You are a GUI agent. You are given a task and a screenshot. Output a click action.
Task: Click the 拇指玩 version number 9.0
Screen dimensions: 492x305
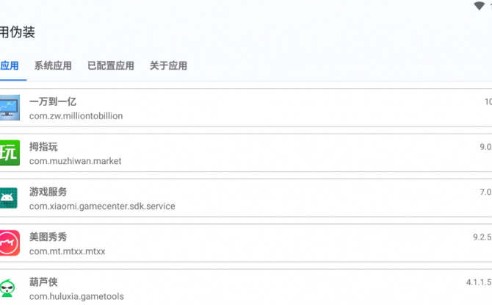486,147
